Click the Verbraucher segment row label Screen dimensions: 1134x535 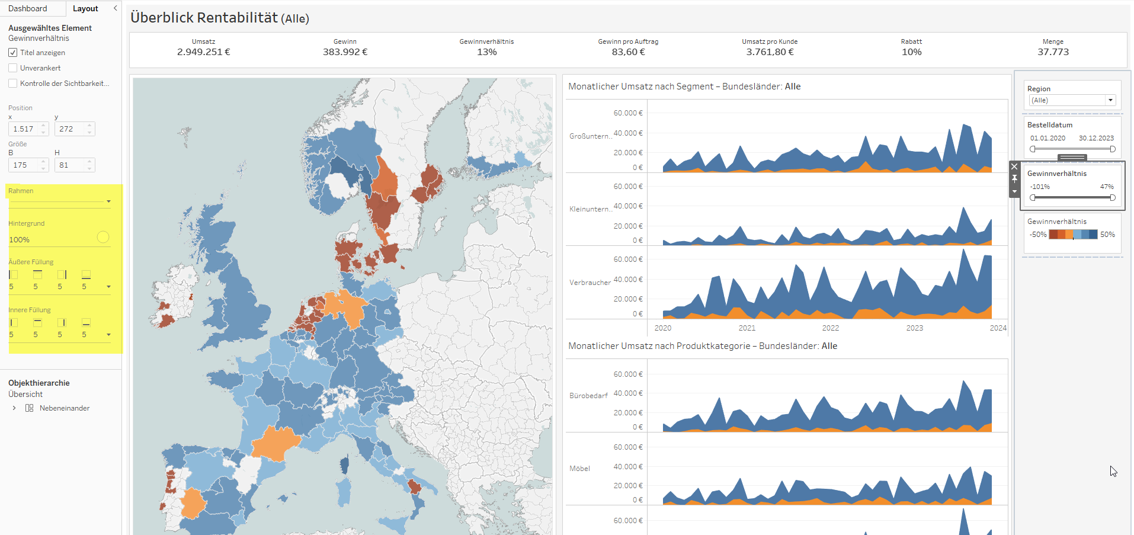pyautogui.click(x=590, y=283)
